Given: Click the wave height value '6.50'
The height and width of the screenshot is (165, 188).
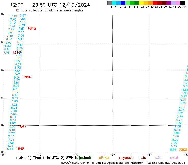Looking at the screenshot, I should (9, 39).
